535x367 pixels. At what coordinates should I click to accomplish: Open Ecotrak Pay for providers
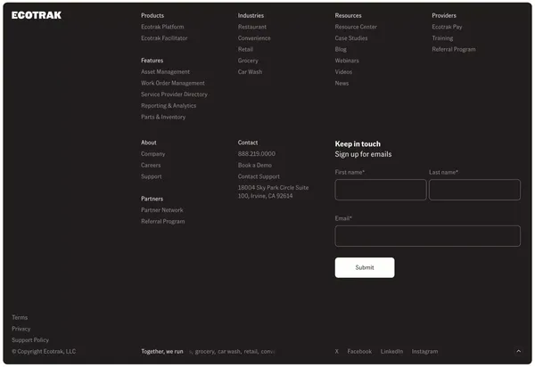pyautogui.click(x=447, y=27)
